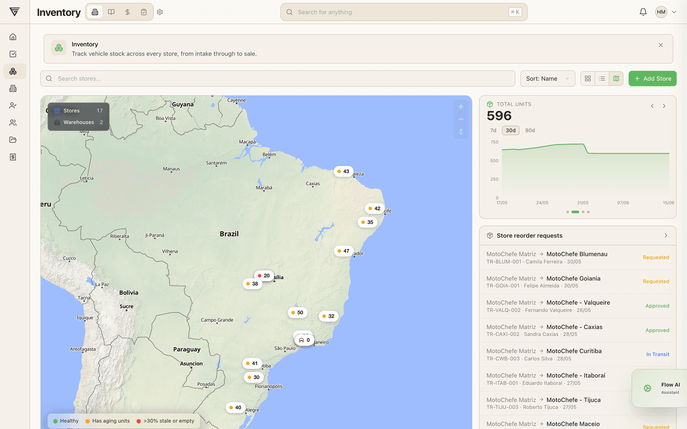Show next stats card with right chevron
Image resolution: width=687 pixels, height=429 pixels.
664,106
